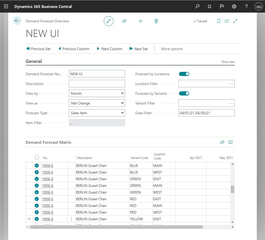Deselect the RED EAST row checkmark

37,199
